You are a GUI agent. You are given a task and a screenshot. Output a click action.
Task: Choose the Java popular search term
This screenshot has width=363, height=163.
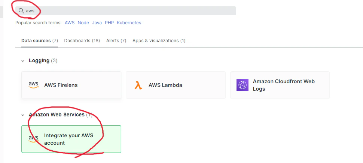point(97,23)
